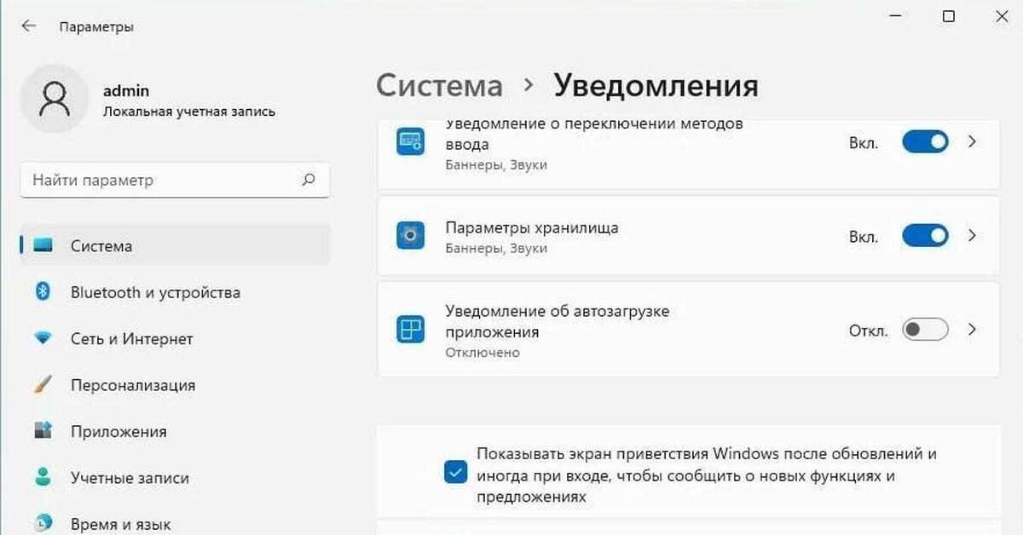Image resolution: width=1023 pixels, height=535 pixels.
Task: Click Уведомления page heading
Action: [x=656, y=85]
